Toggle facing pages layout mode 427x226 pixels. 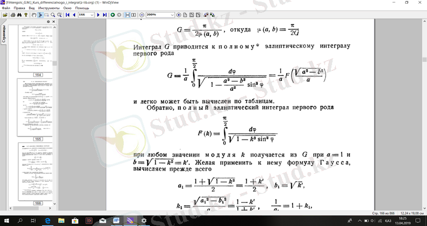(x=133, y=15)
